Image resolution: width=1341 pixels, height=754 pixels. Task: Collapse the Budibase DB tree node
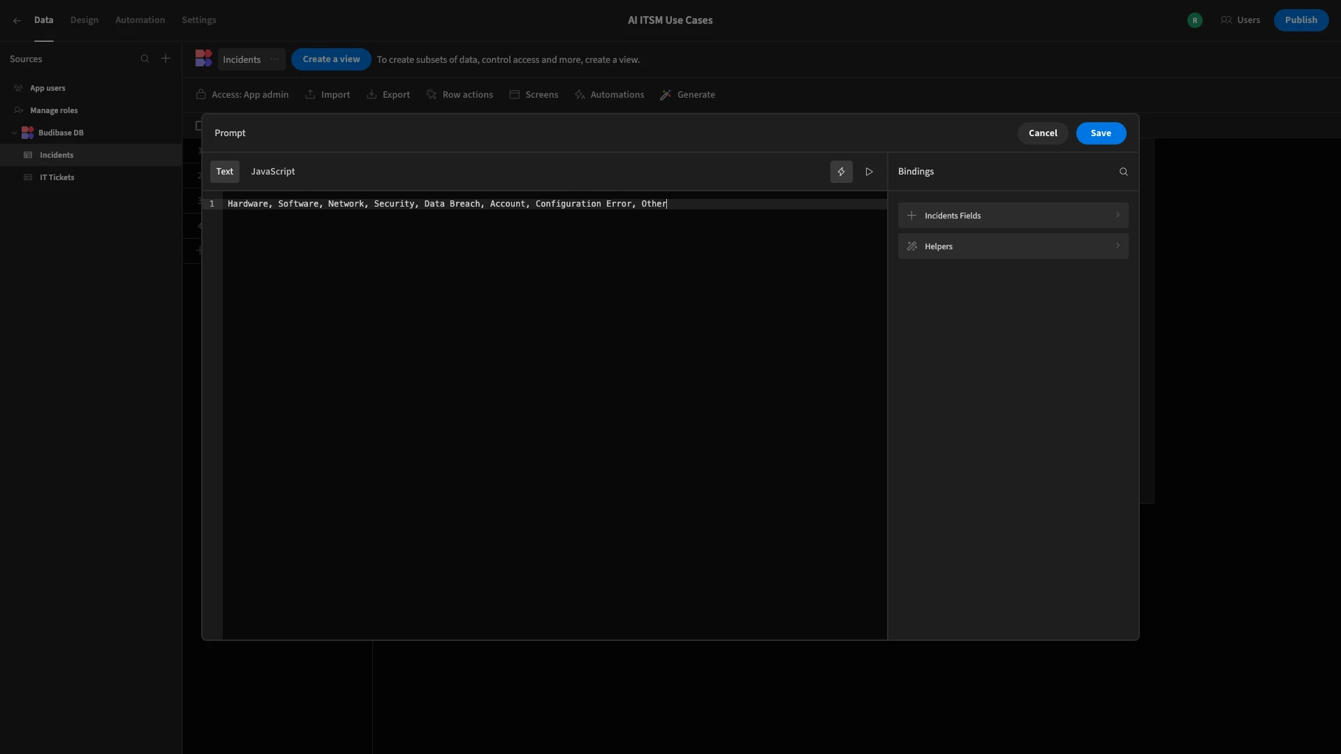click(14, 133)
